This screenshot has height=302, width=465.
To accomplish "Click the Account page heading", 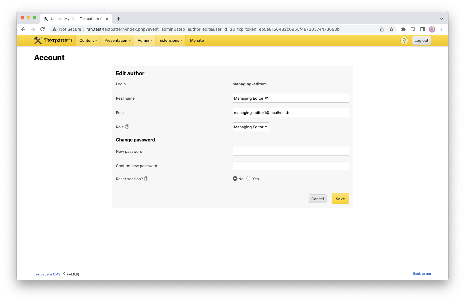I will click(49, 58).
